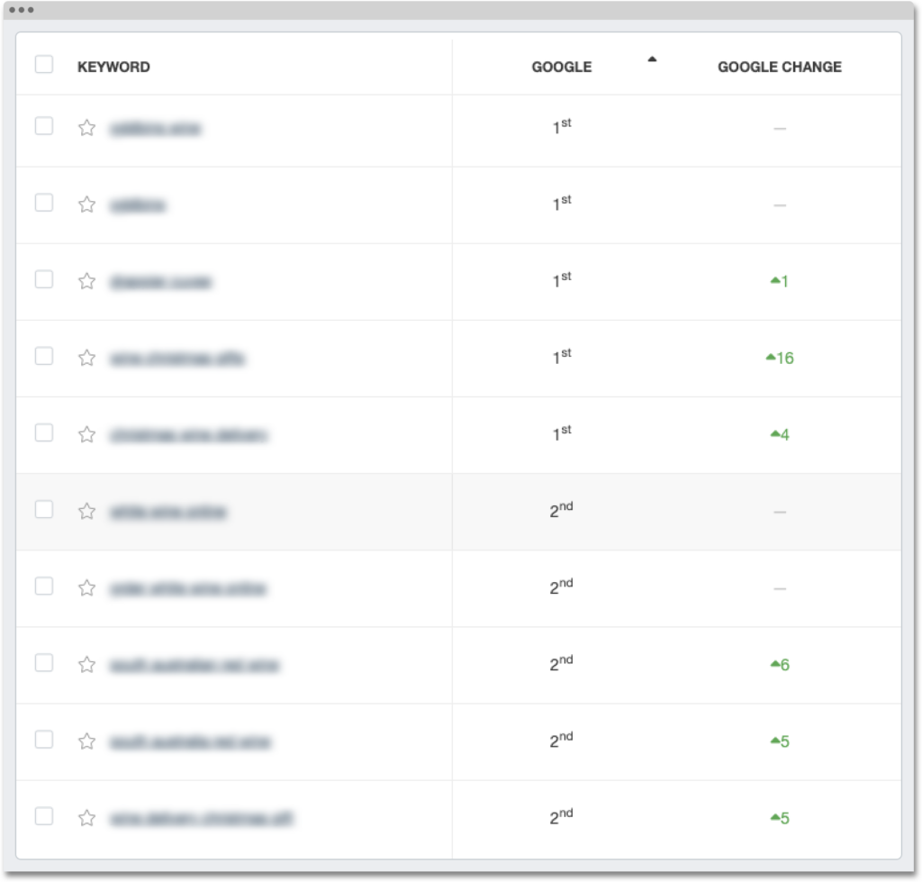Viewport: 922px width, 882px height.
Task: Open the blurred keyword link with +4 change
Action: tap(188, 435)
